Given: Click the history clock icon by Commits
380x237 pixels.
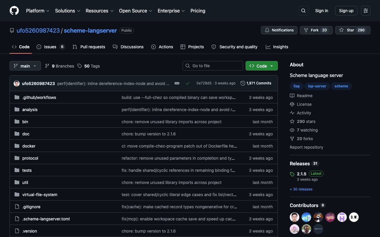Looking at the screenshot, I should tap(243, 83).
